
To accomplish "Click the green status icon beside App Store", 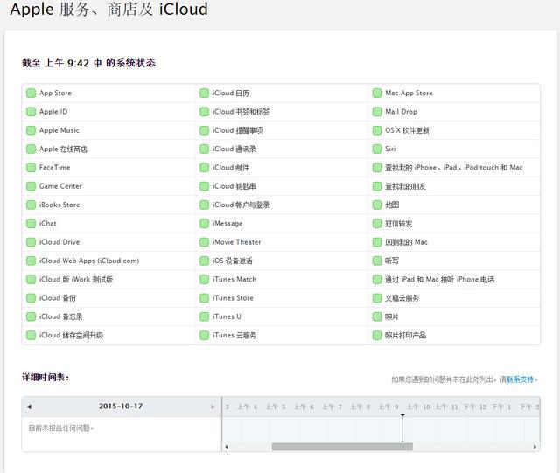I will click(x=31, y=94).
